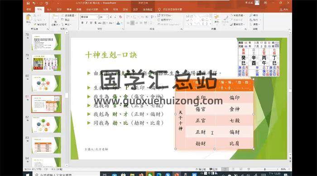Image resolution: width=317 pixels, height=176 pixels.
Task: Click the text shadow S icon
Action: [x=95, y=23]
